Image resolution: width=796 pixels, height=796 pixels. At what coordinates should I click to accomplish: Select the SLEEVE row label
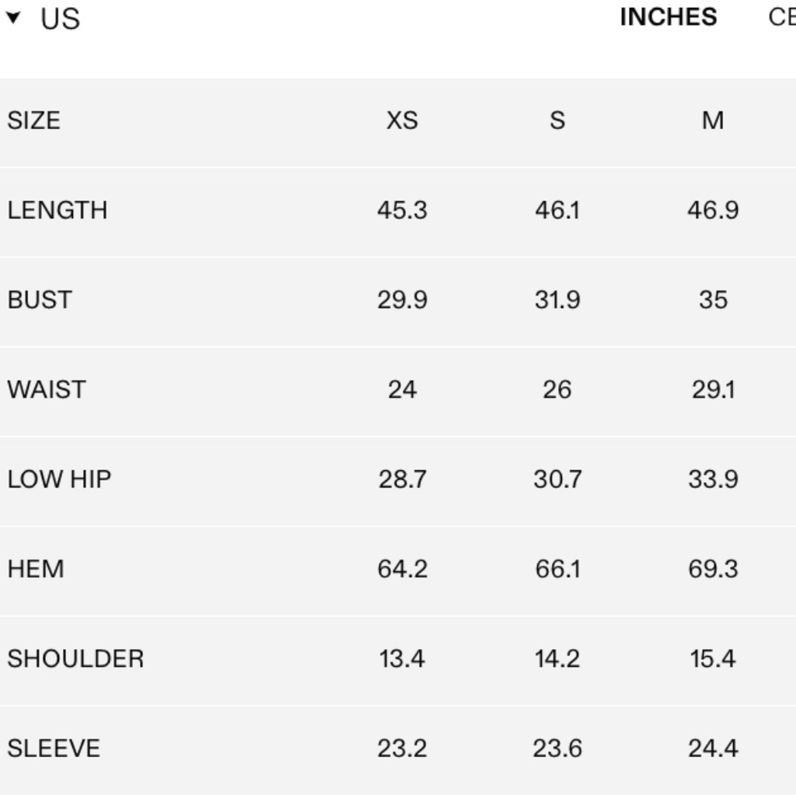54,748
